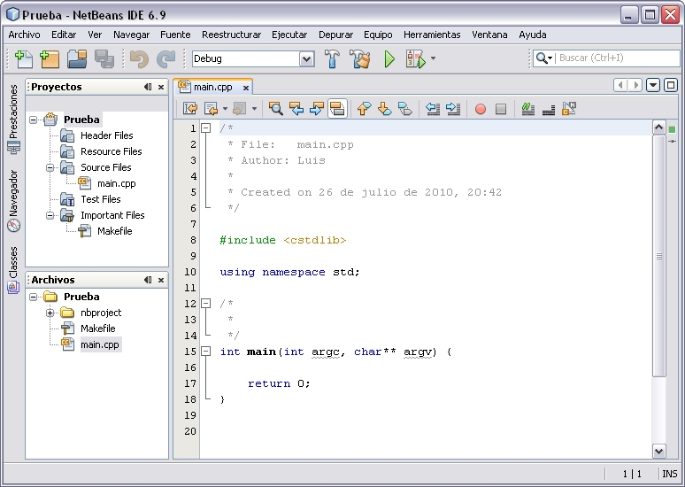Click the Undo arrow icon
This screenshot has width=685, height=487.
click(139, 58)
